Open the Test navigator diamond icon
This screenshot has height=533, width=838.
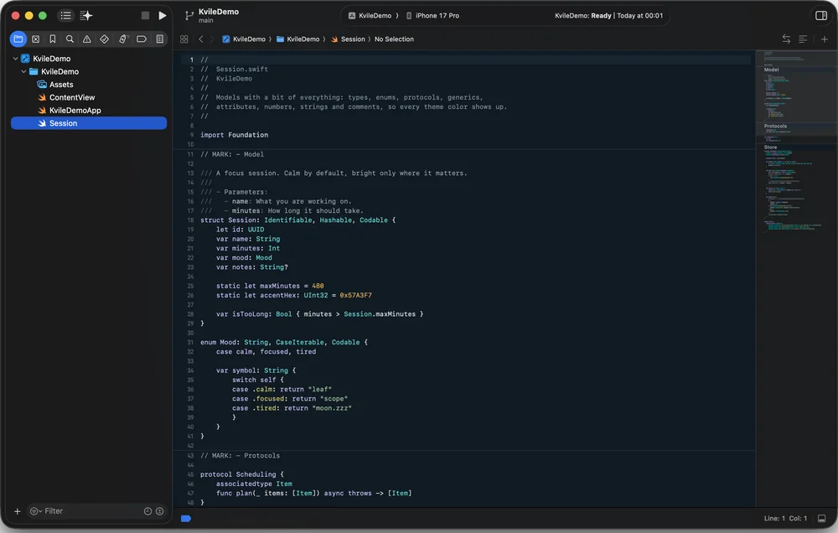coord(104,39)
